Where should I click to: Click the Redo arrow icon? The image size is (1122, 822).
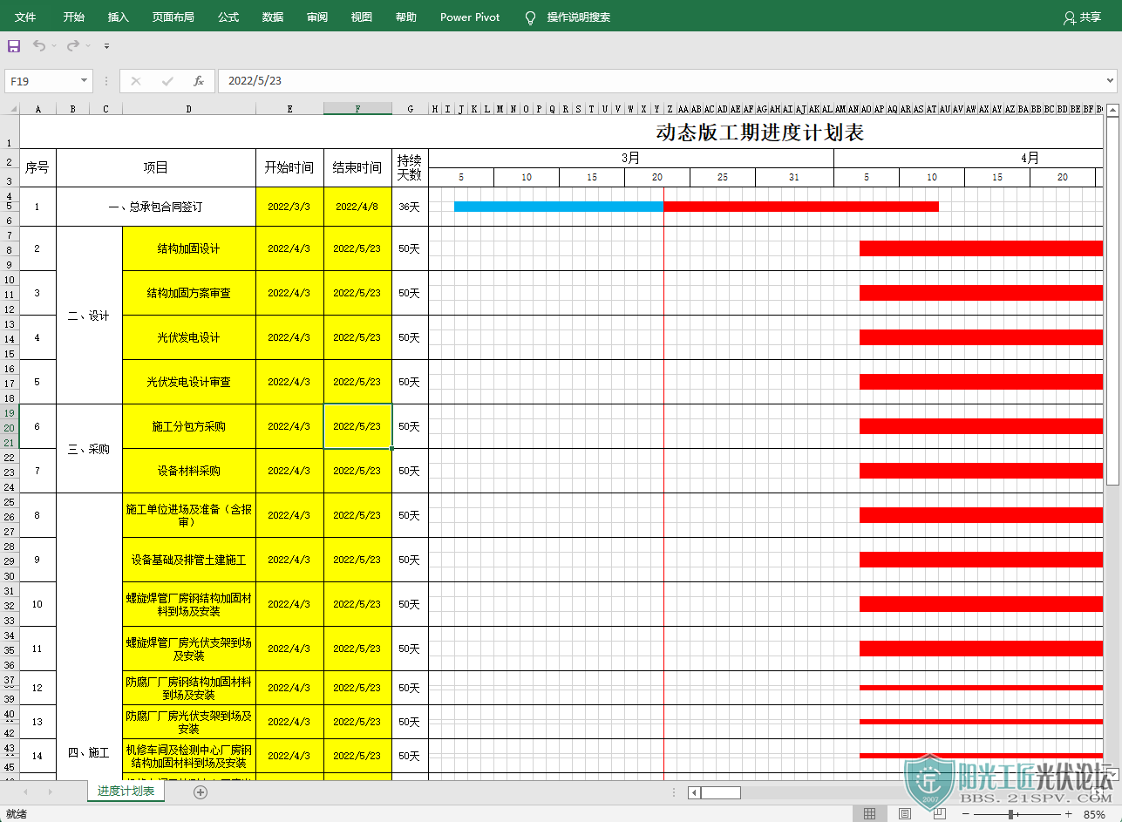73,45
